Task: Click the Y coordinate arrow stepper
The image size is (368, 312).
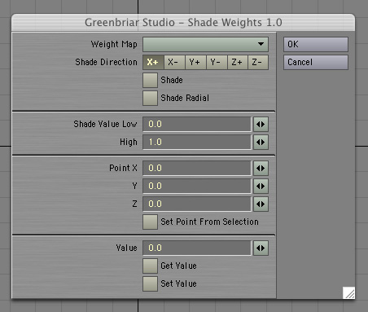Action: 261,187
